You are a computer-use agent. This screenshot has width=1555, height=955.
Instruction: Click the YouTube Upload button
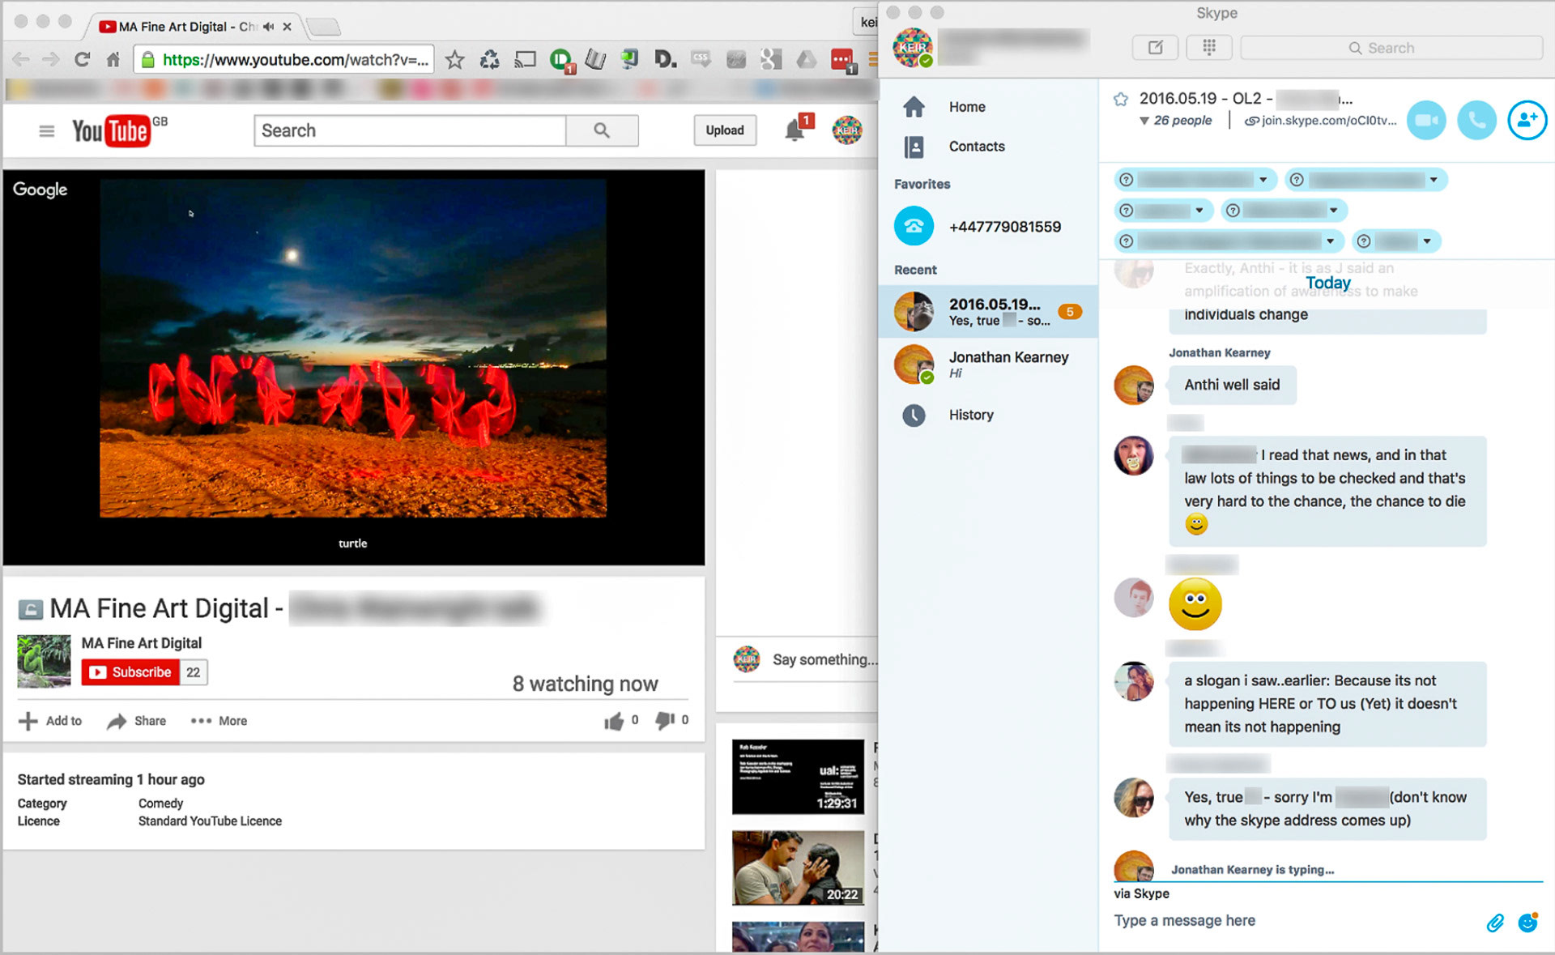(x=724, y=130)
